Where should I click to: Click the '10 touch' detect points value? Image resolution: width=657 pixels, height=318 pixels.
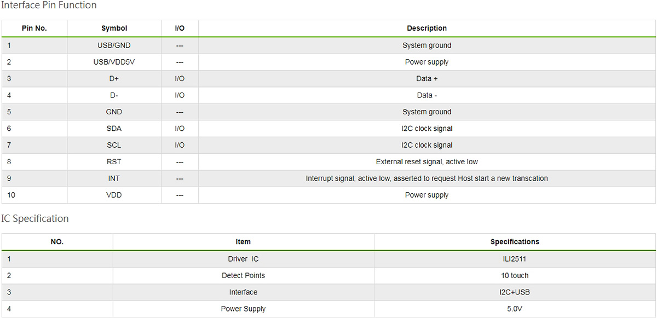click(x=514, y=275)
